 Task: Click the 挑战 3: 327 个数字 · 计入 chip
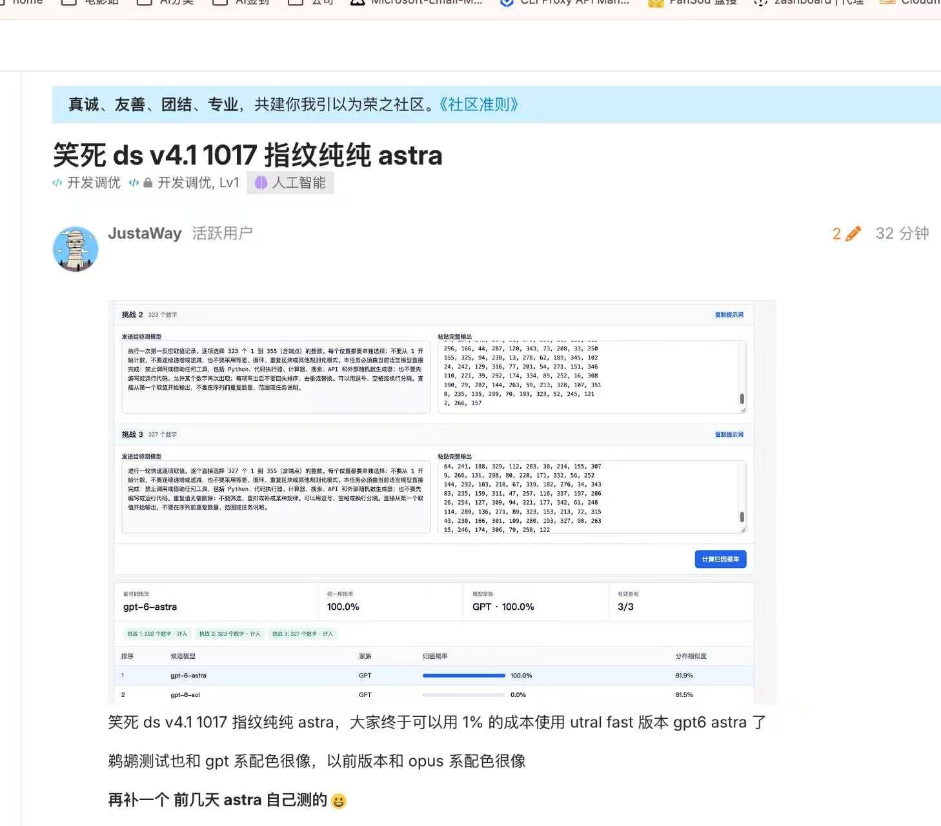303,634
